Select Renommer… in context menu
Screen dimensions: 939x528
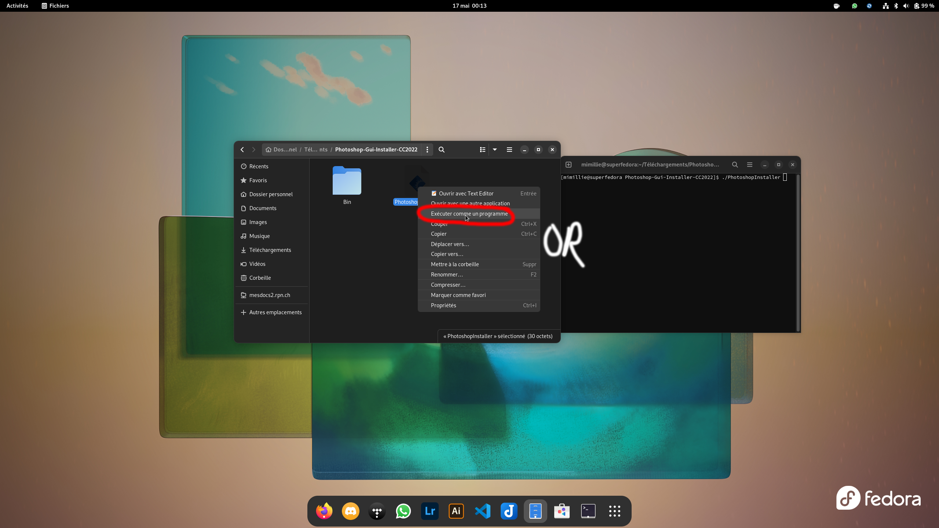click(479, 275)
